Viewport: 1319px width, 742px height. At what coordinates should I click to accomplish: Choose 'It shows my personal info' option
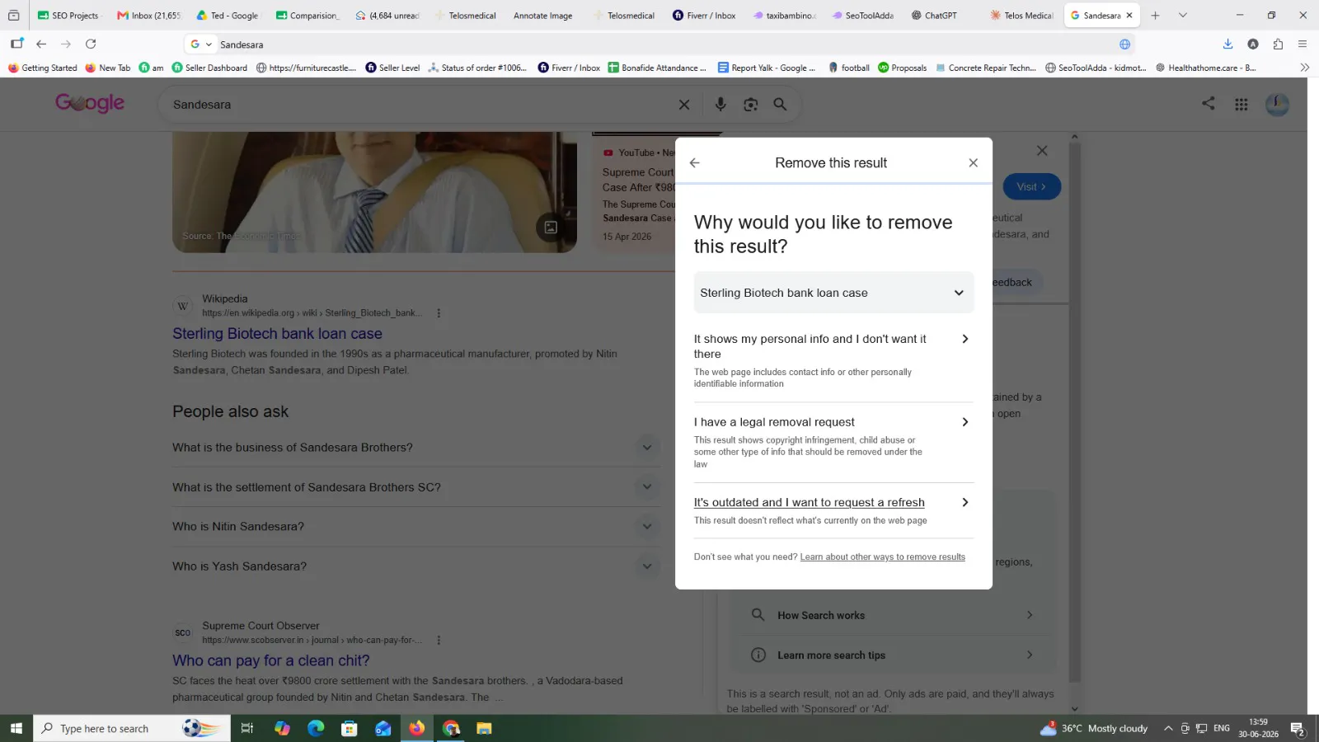point(833,360)
